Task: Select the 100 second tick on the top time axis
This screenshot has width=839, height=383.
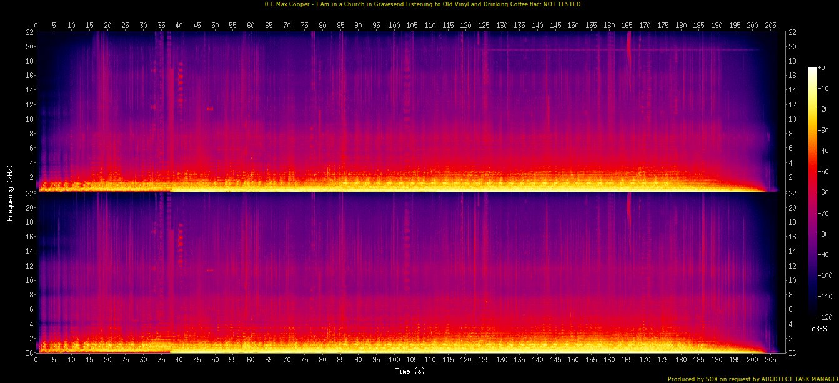Action: [394, 25]
